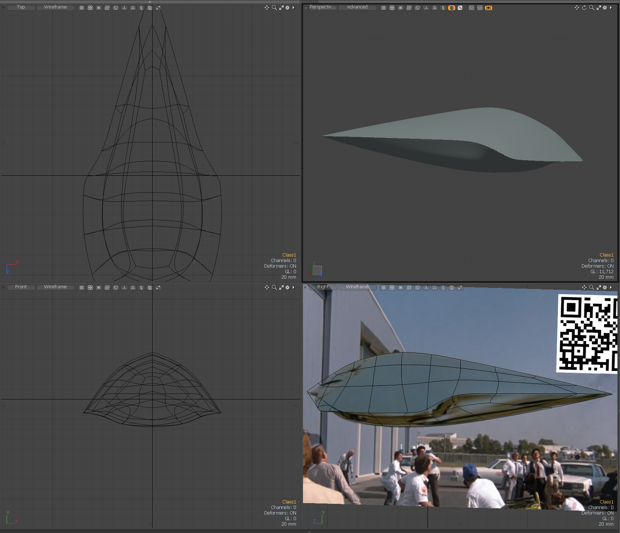The width and height of the screenshot is (620, 533).
Task: Toggle crossed-box icon in Top viewport toolbar
Action: pos(99,8)
